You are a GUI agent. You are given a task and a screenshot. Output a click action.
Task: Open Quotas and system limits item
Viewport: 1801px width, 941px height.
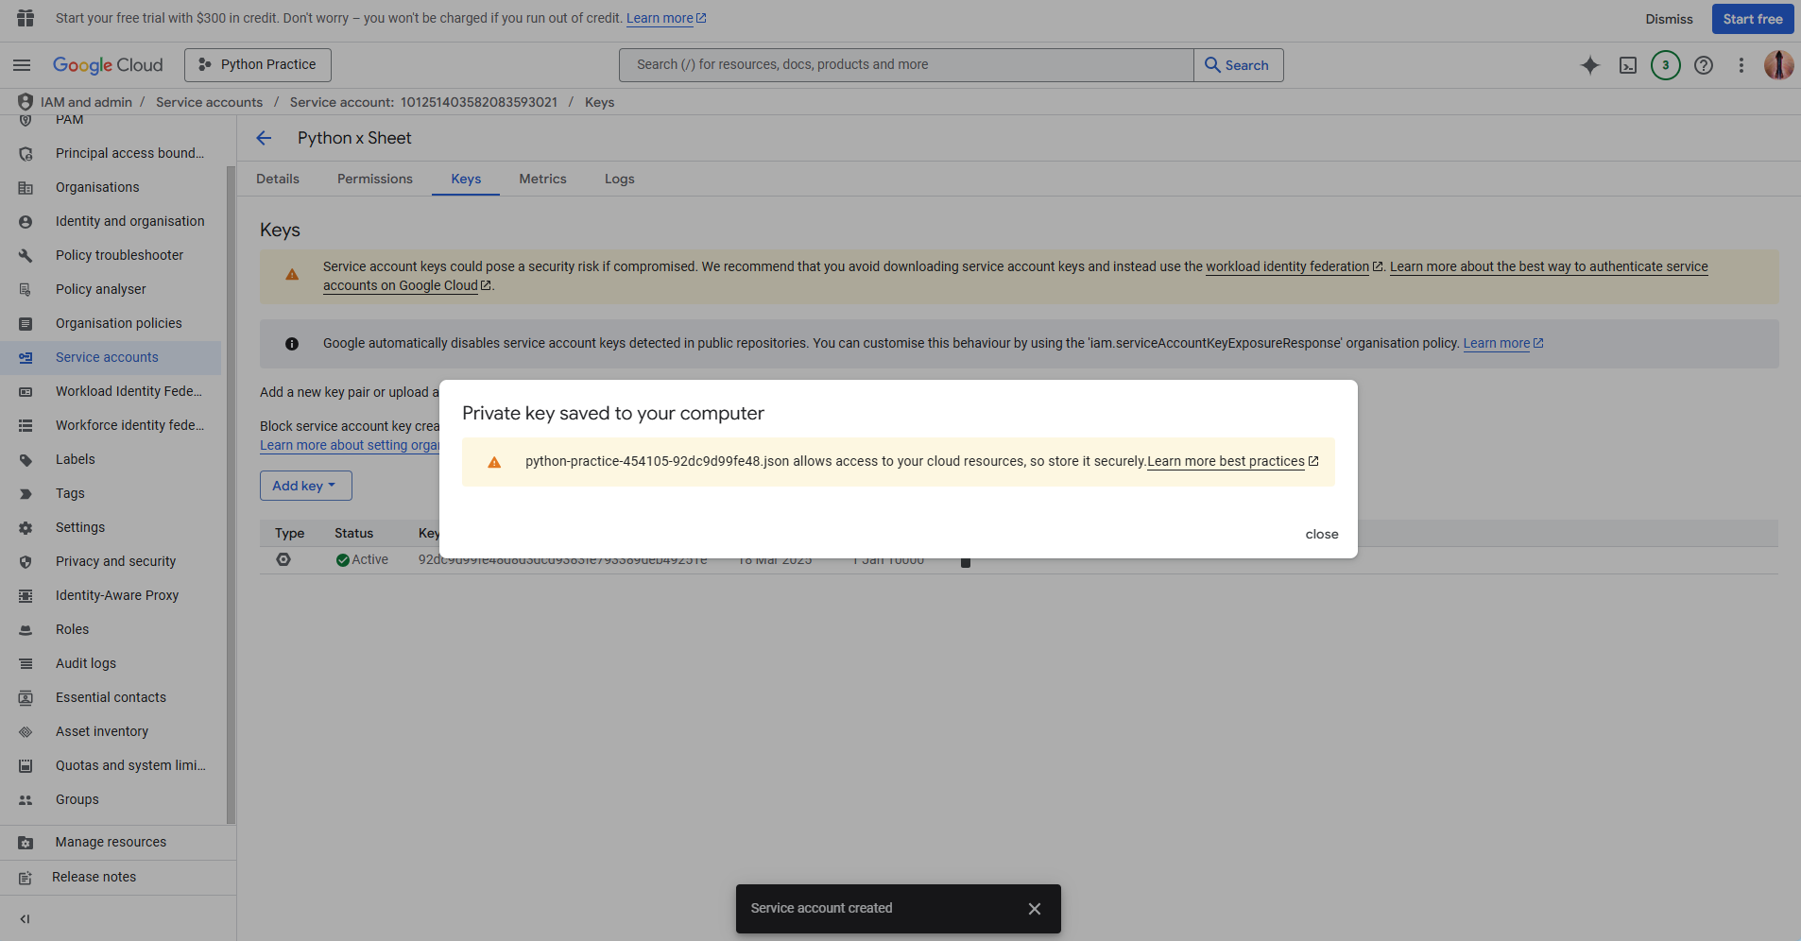tap(111, 765)
